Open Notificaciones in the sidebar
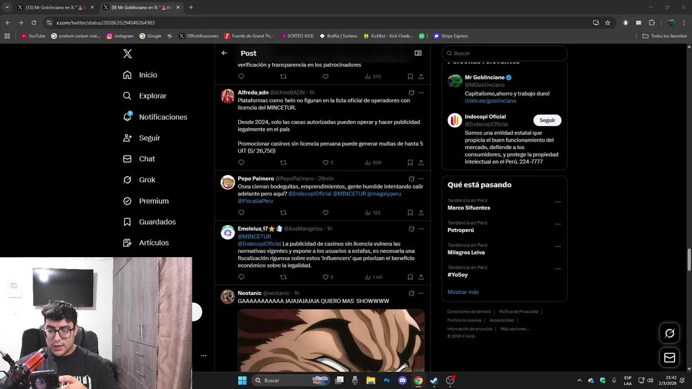Screen dimensions: 692x389 [x=155, y=117]
